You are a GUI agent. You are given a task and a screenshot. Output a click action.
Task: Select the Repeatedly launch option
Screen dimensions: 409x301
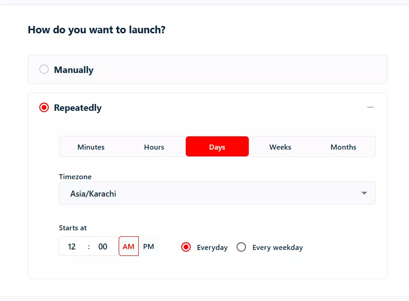44,107
